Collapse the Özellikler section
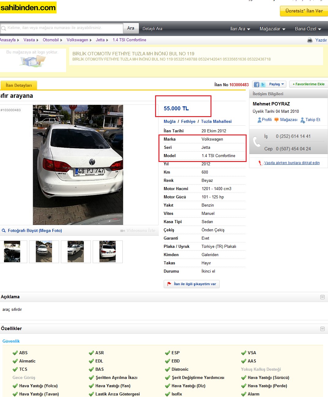The width and height of the screenshot is (328, 397). (322, 329)
